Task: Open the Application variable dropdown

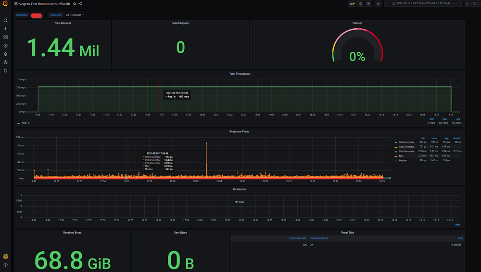Action: pyautogui.click(x=38, y=15)
